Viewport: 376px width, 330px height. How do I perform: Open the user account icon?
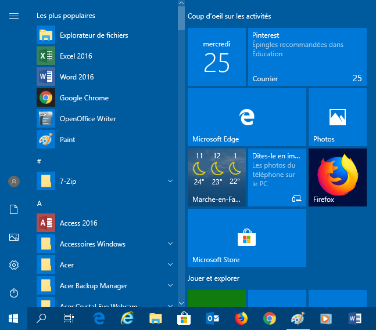[14, 182]
